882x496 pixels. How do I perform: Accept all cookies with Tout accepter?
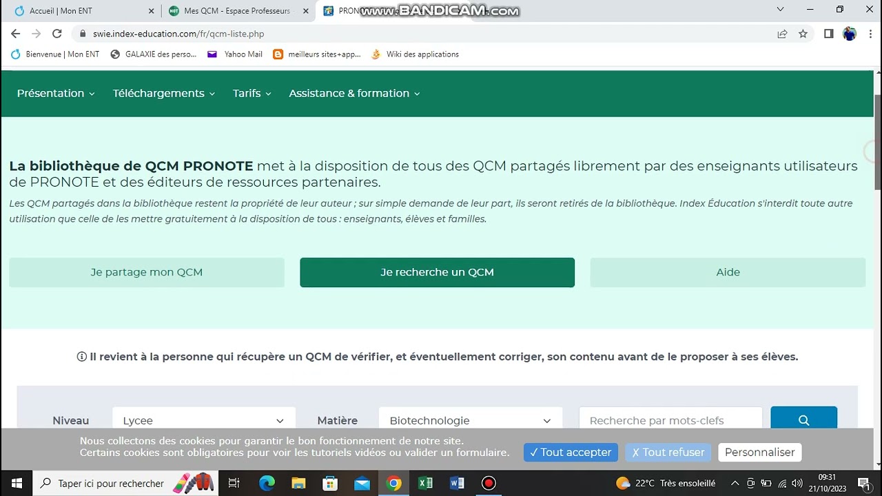571,453
